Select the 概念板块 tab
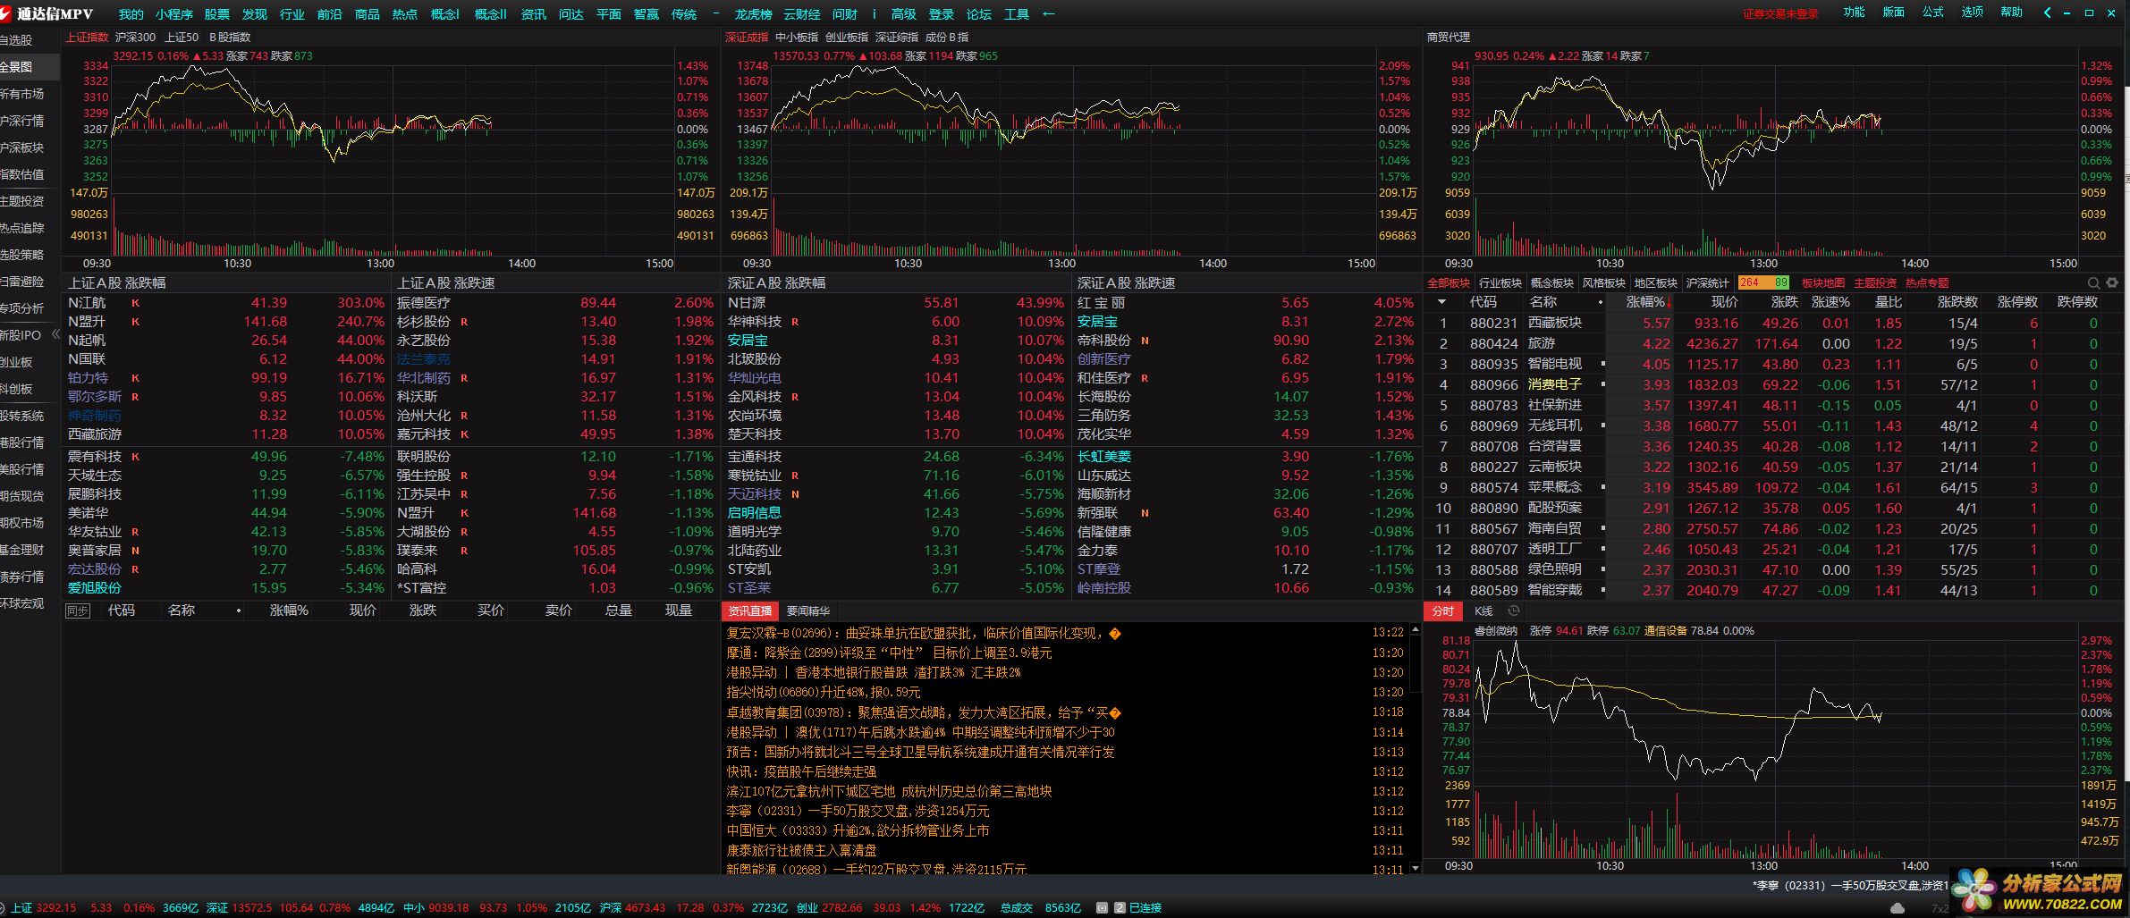The width and height of the screenshot is (2130, 918). click(x=1552, y=282)
